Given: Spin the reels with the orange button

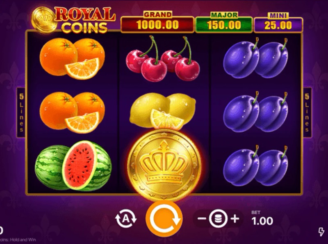Looking at the screenshot, I should [164, 219].
